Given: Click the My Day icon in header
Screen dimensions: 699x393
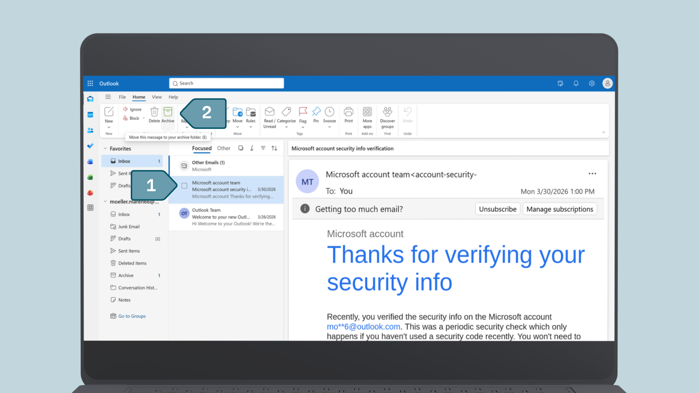Looking at the screenshot, I should (560, 83).
